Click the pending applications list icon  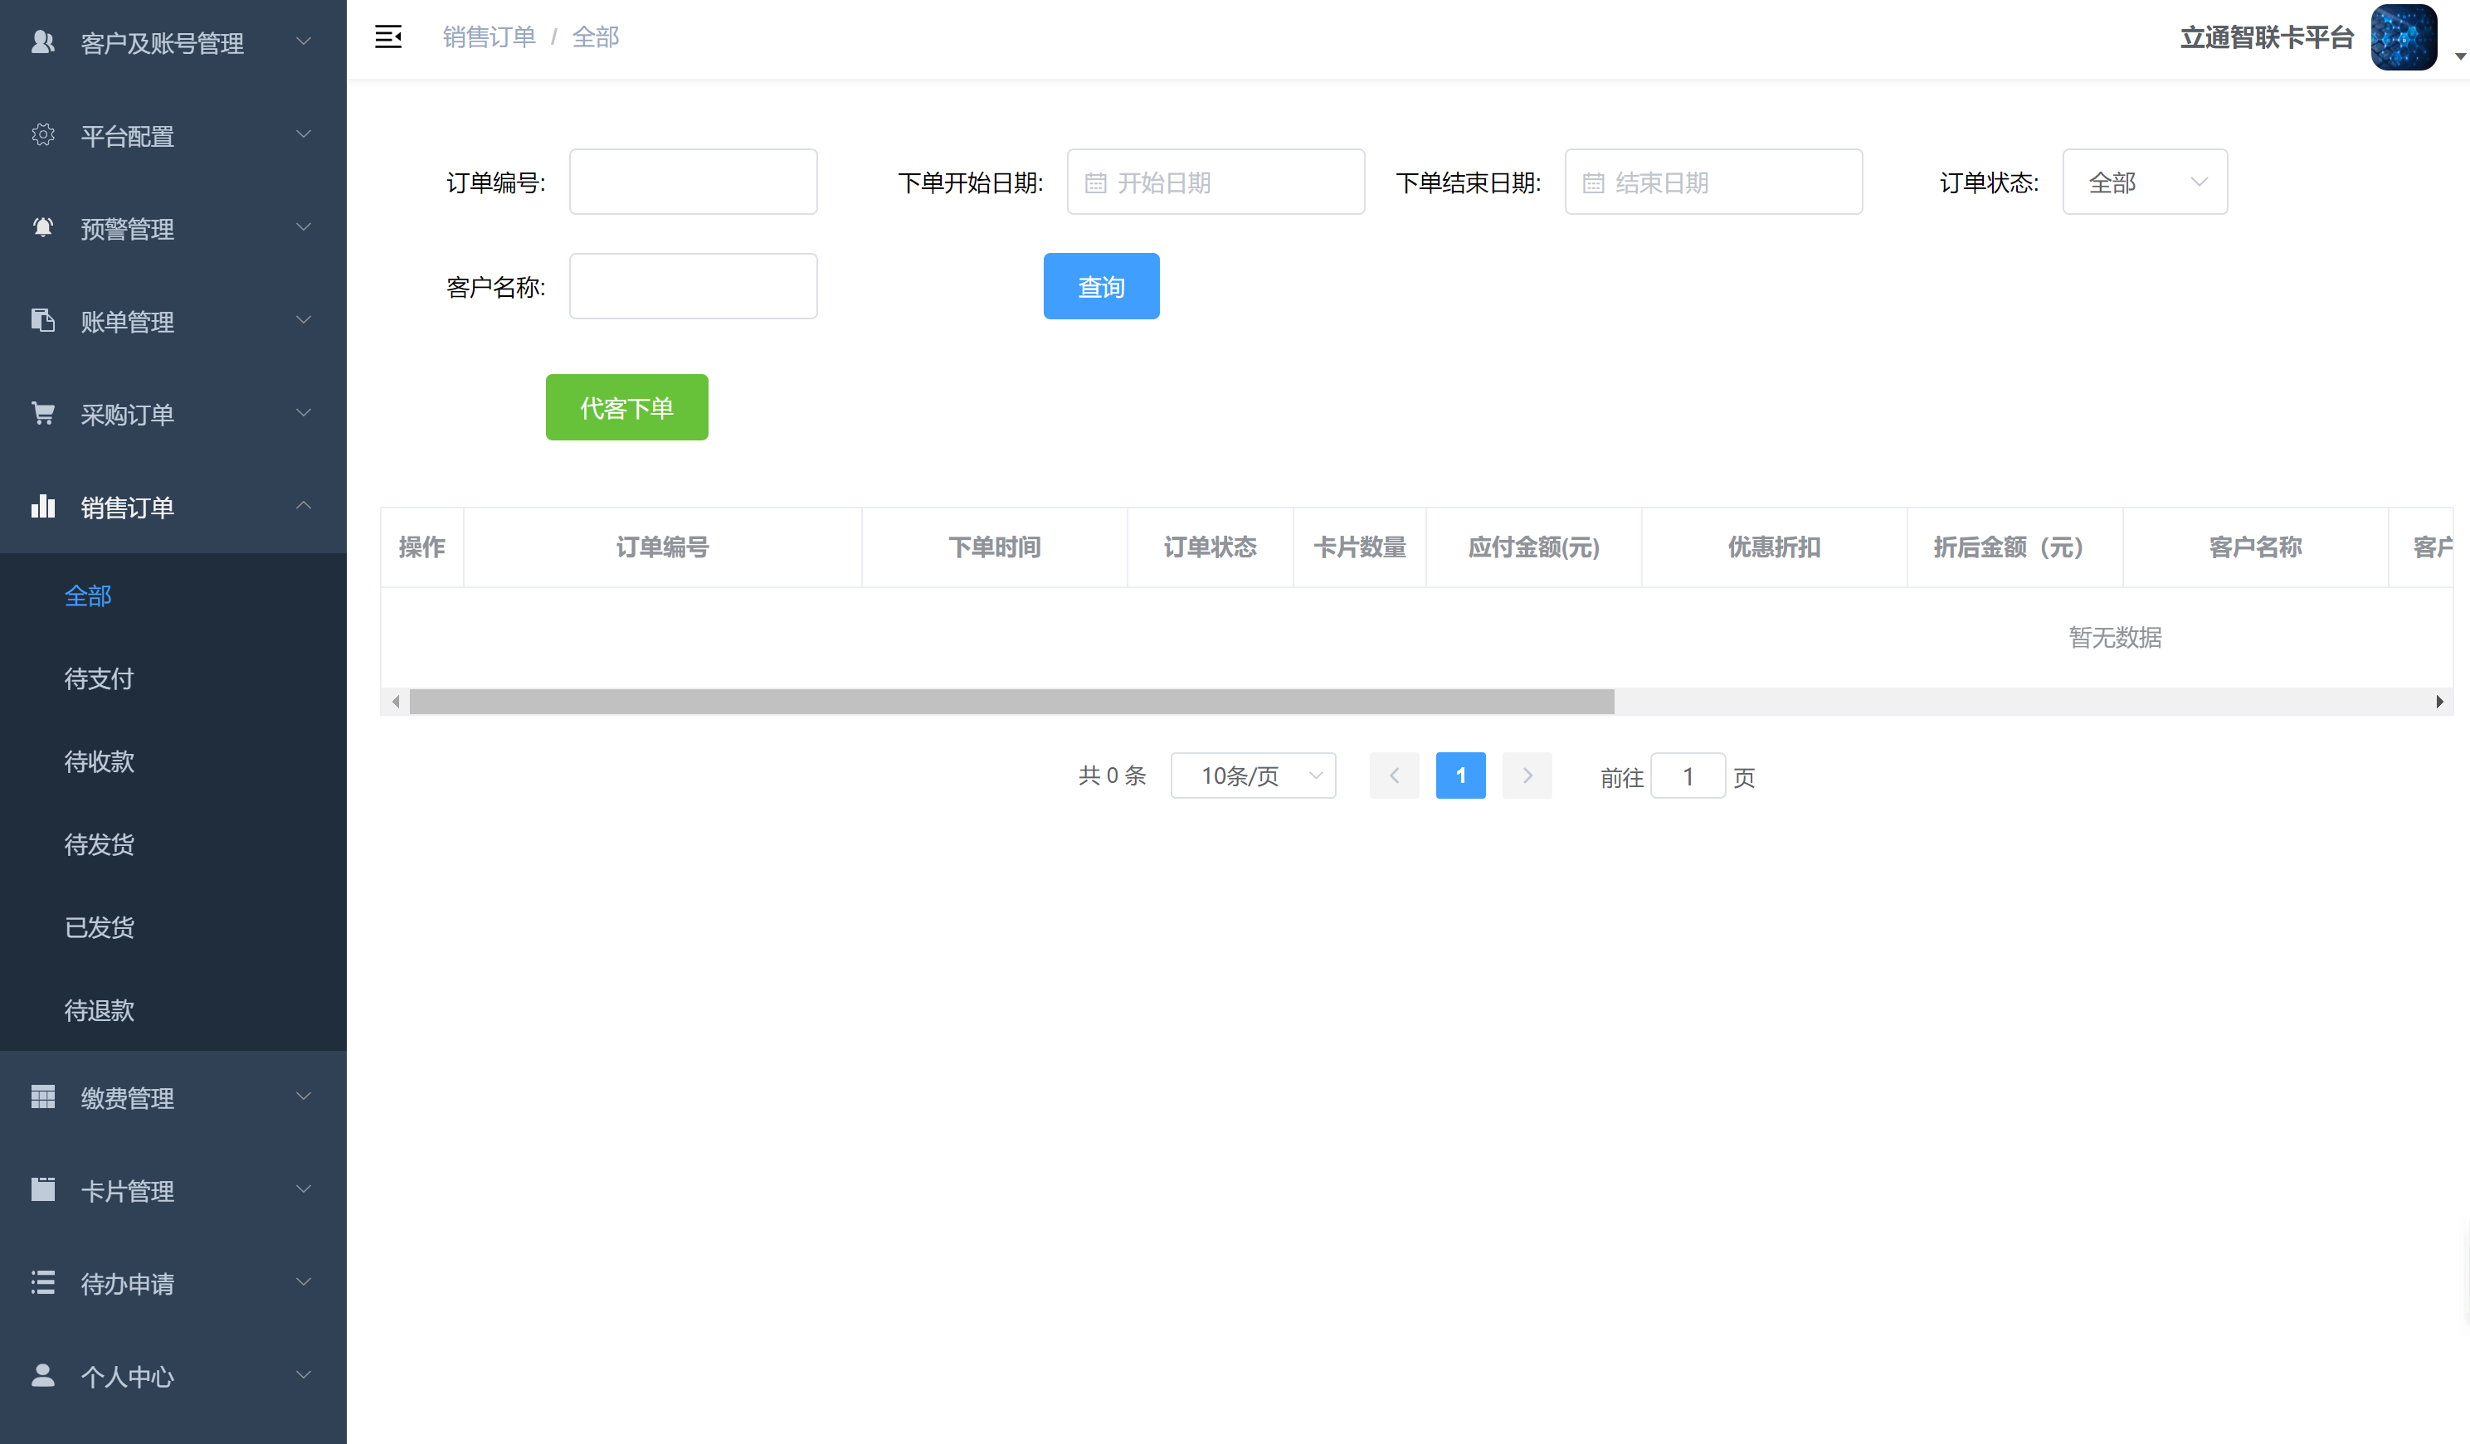(42, 1282)
